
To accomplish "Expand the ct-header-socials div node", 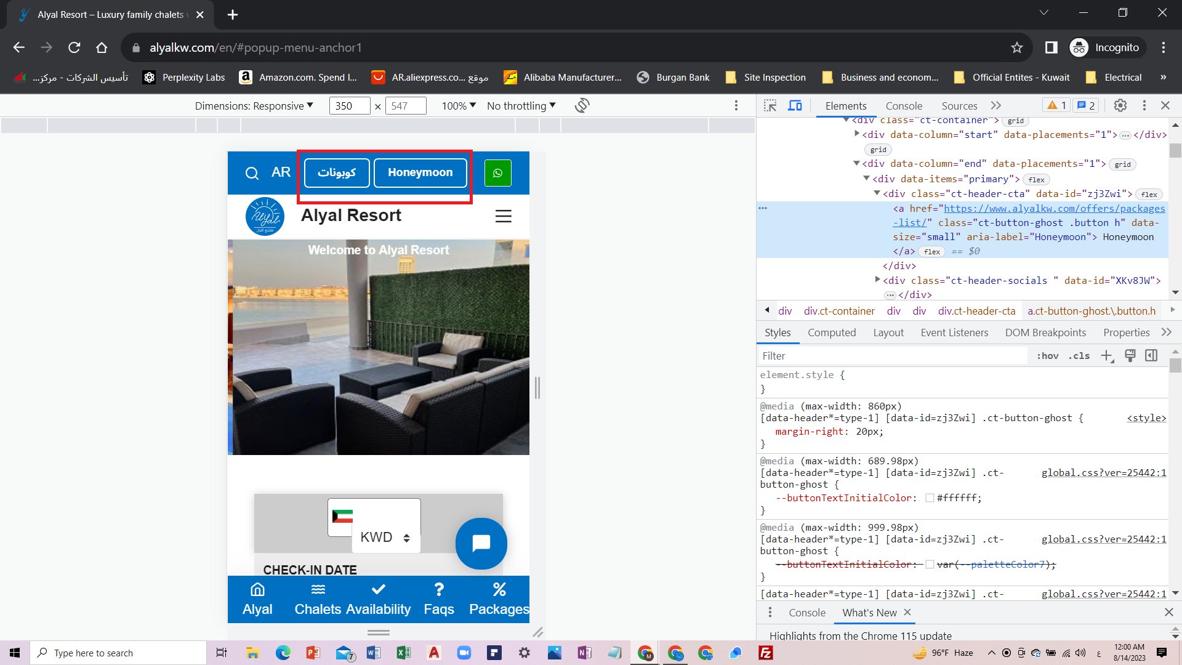I will [x=877, y=280].
